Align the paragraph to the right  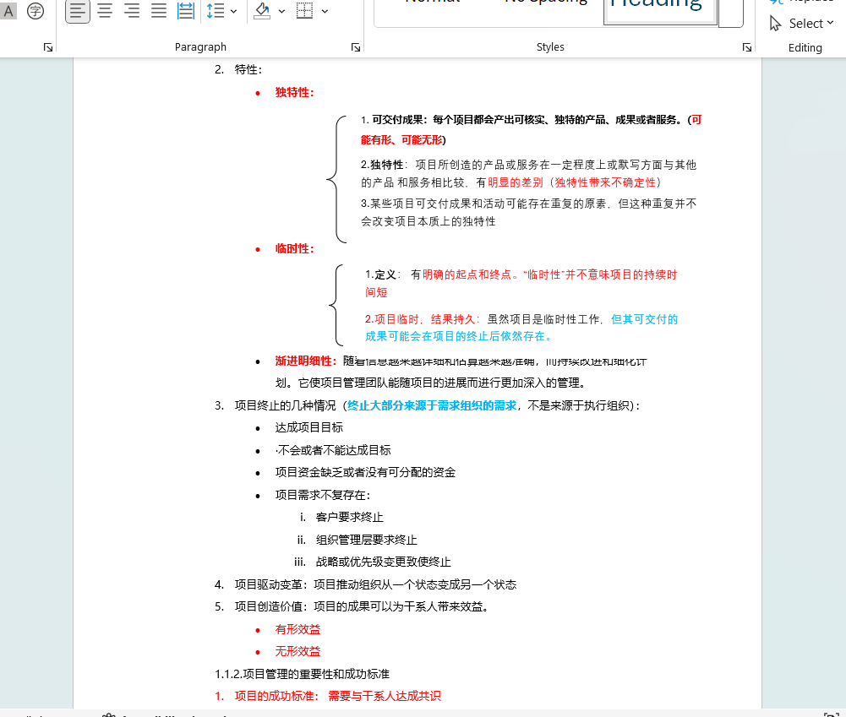click(x=132, y=11)
